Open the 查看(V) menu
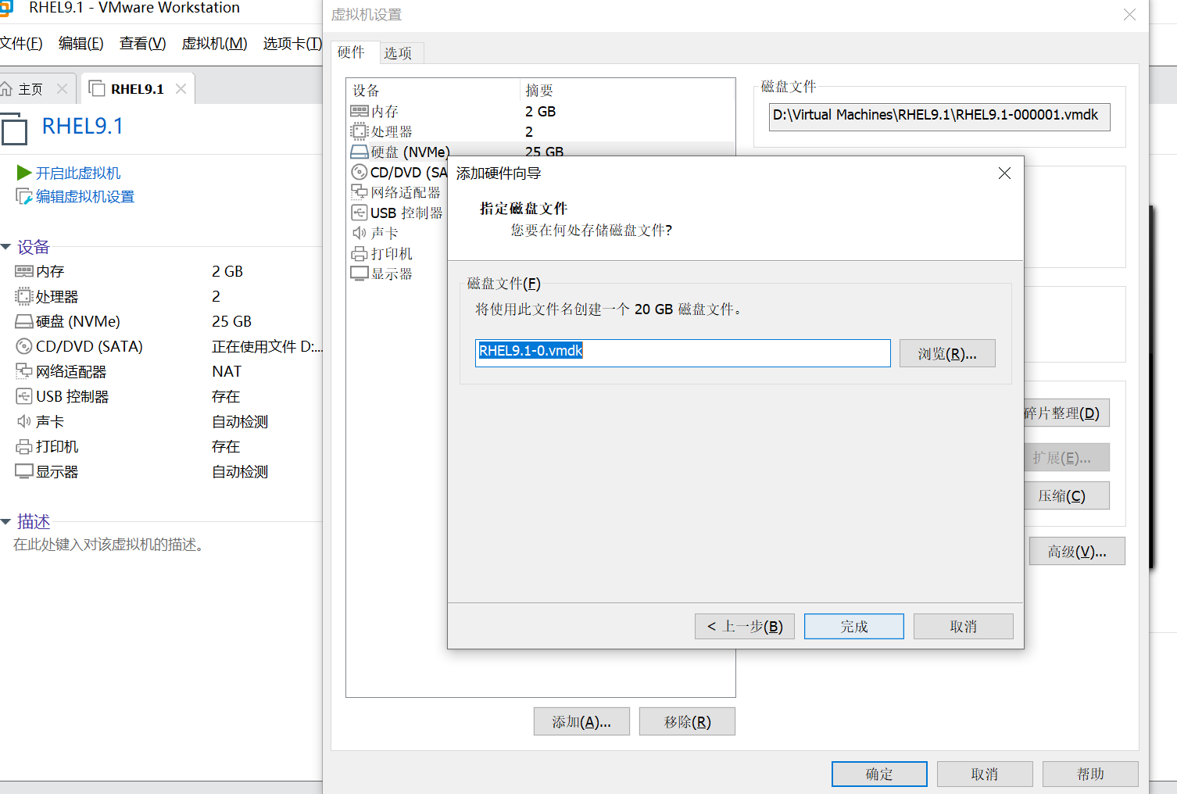1177x794 pixels. point(142,43)
